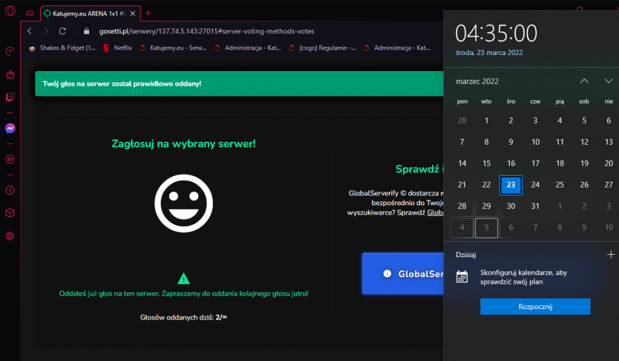
Task: Open the first Administracja - Kat... bookmark
Action: [248, 48]
